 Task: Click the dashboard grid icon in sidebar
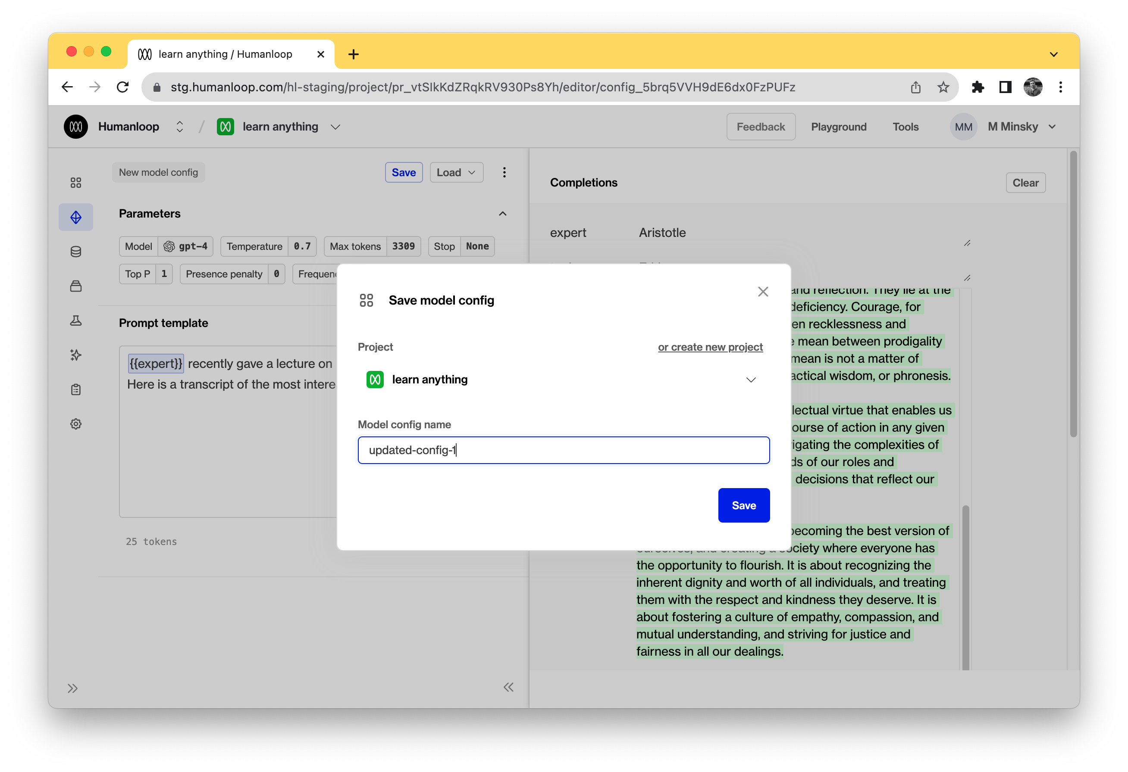pyautogui.click(x=76, y=182)
